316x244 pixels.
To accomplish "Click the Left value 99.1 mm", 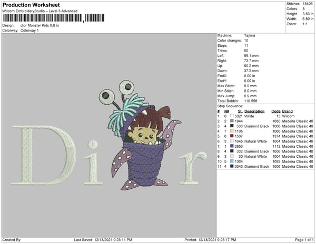I will click(251, 56).
